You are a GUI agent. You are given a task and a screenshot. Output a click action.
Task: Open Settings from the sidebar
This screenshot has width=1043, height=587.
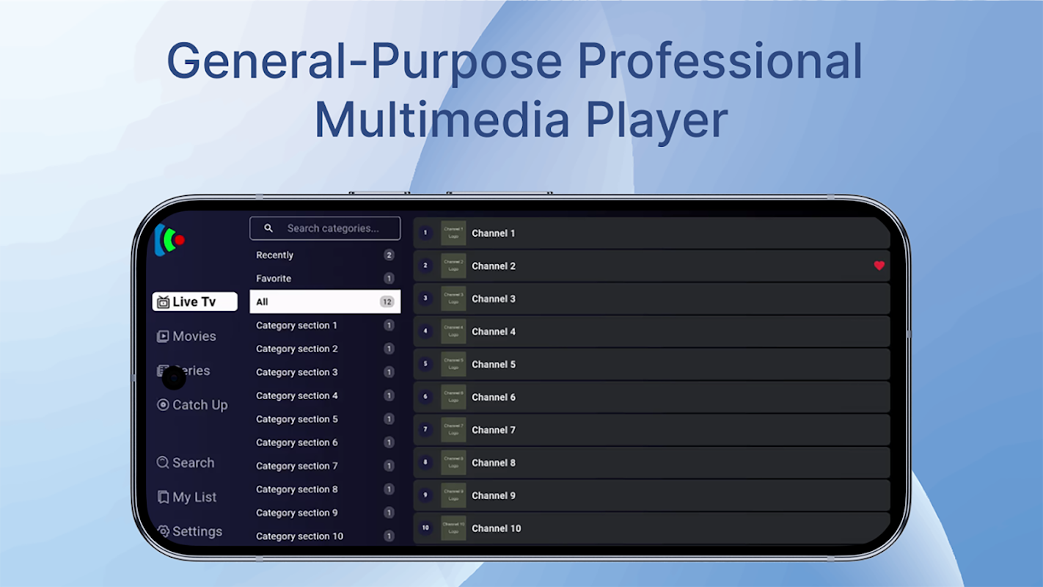189,532
